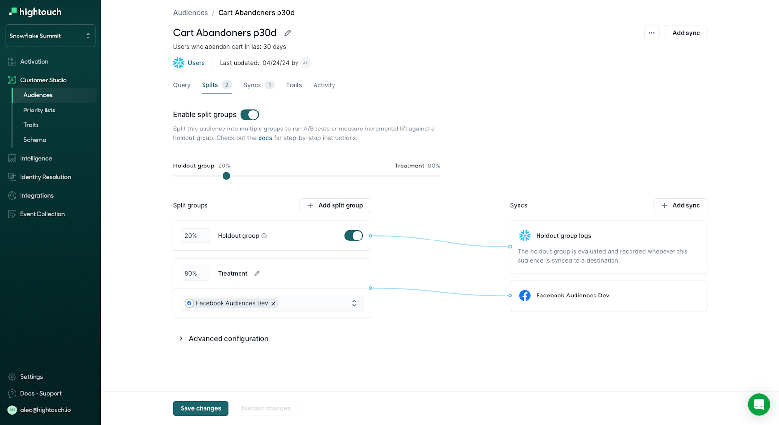
Task: Switch to the Query tab
Action: tap(182, 85)
